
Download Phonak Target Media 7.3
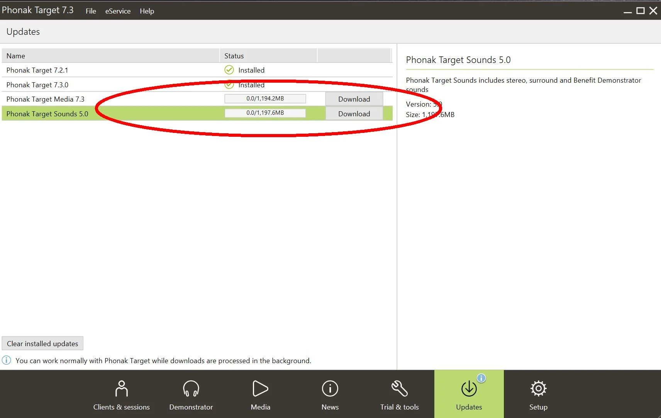point(354,99)
